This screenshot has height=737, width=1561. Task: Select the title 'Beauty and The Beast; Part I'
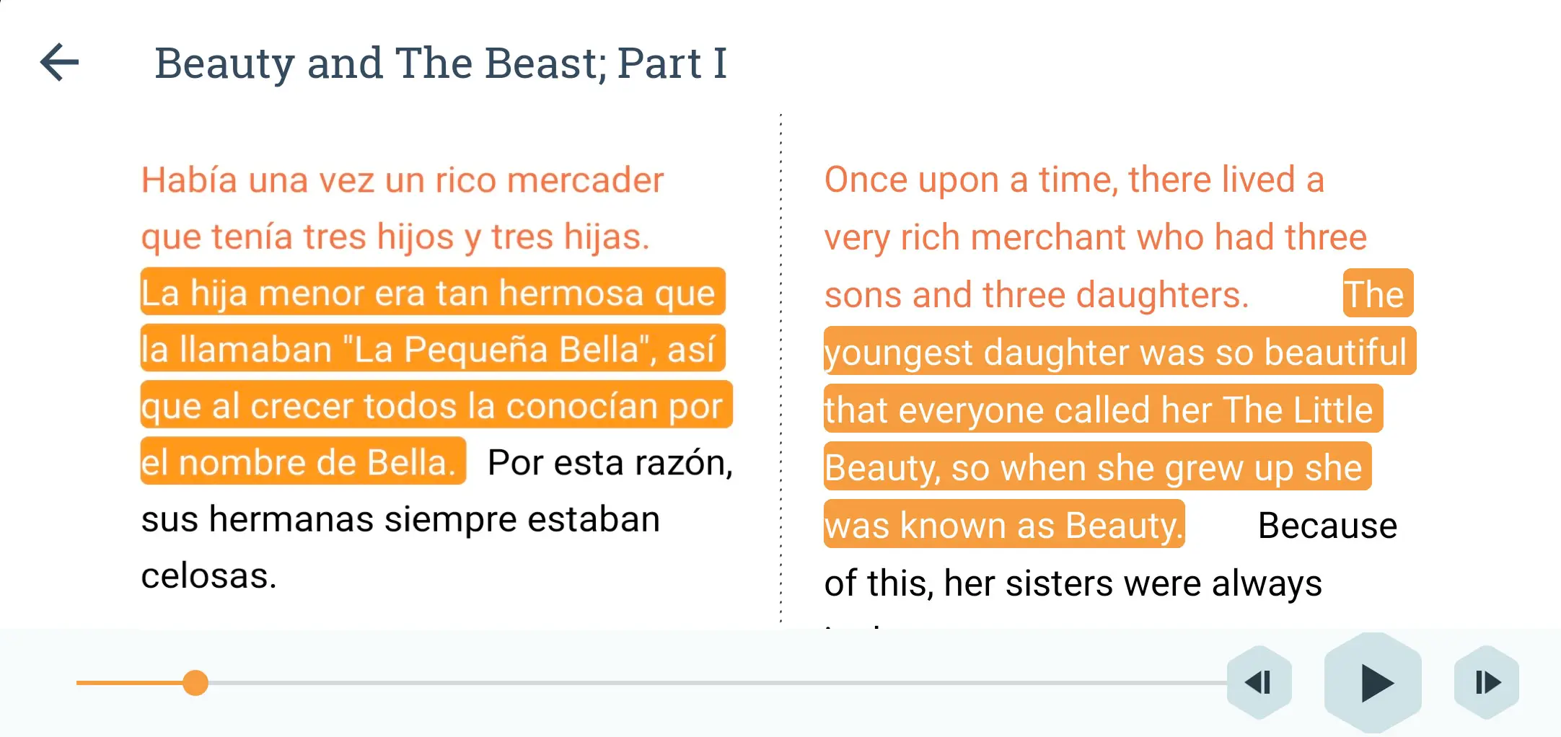(x=441, y=63)
